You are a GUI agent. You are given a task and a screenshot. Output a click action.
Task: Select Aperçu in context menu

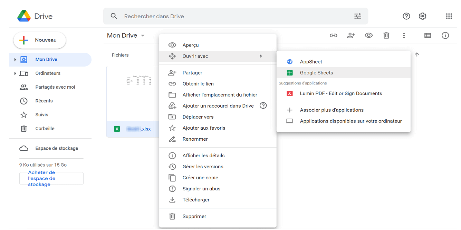click(x=218, y=45)
